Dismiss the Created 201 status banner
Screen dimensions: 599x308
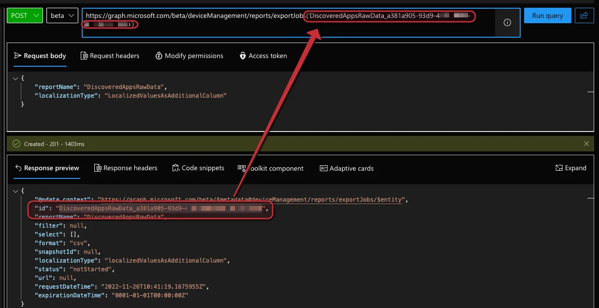coord(586,144)
